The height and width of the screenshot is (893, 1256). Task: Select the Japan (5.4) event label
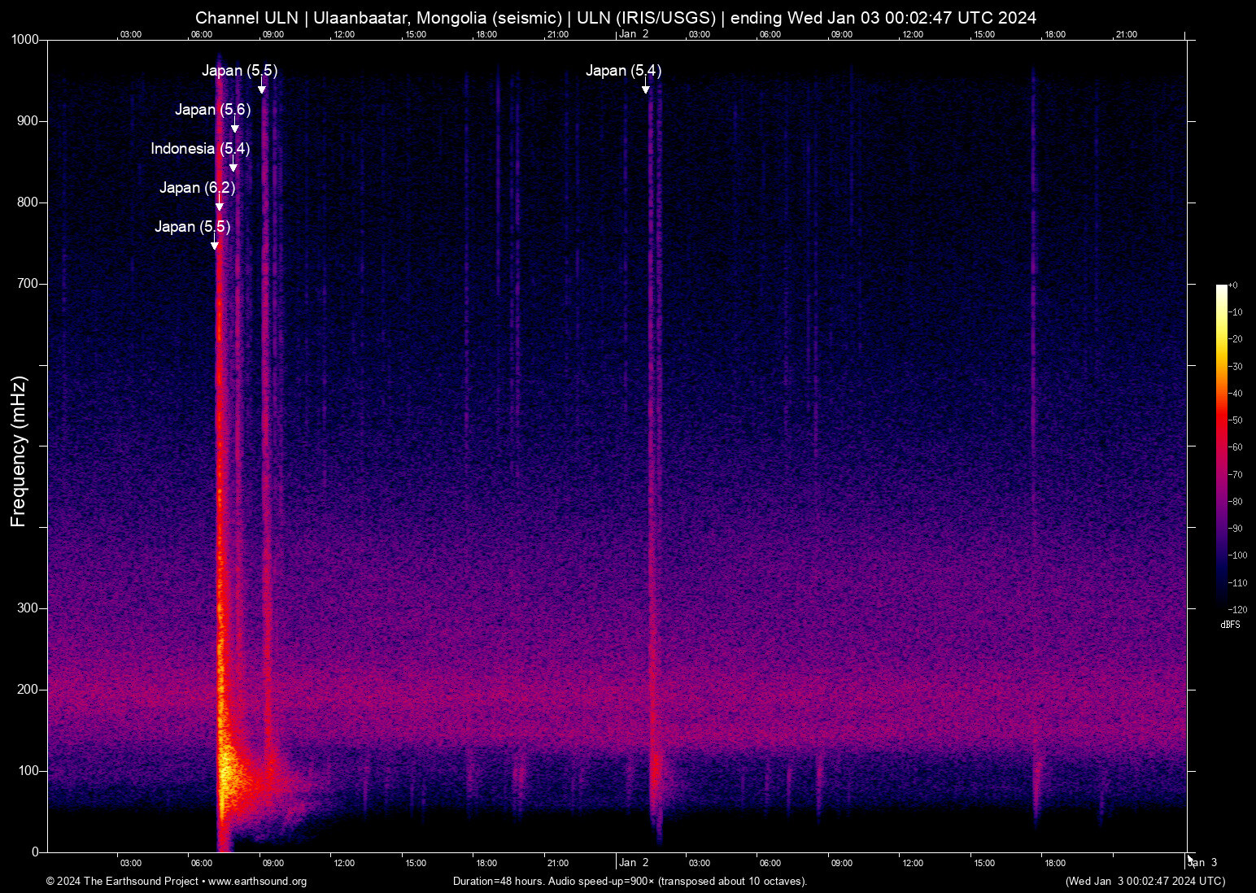tap(623, 71)
